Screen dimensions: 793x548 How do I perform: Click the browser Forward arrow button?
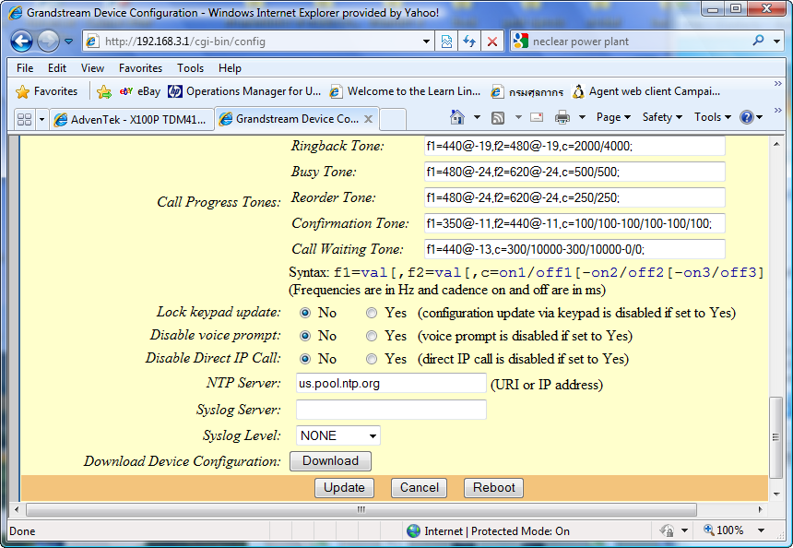pos(49,41)
